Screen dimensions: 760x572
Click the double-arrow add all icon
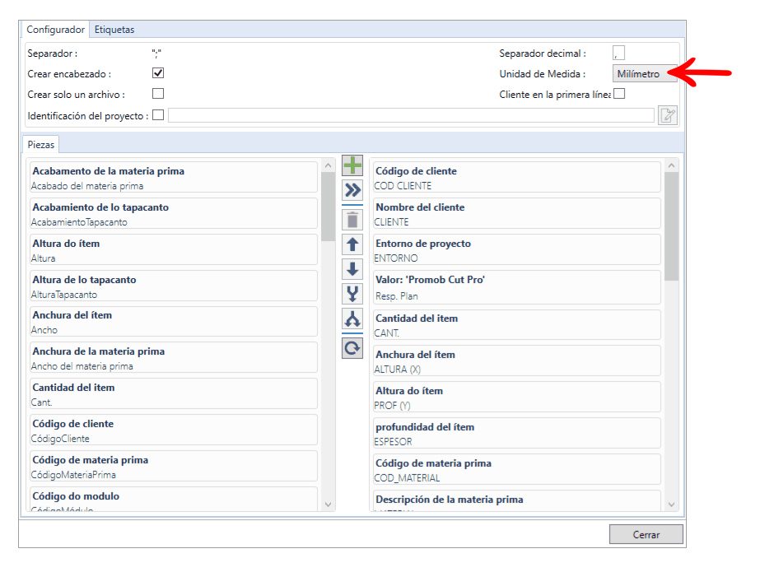[x=352, y=190]
